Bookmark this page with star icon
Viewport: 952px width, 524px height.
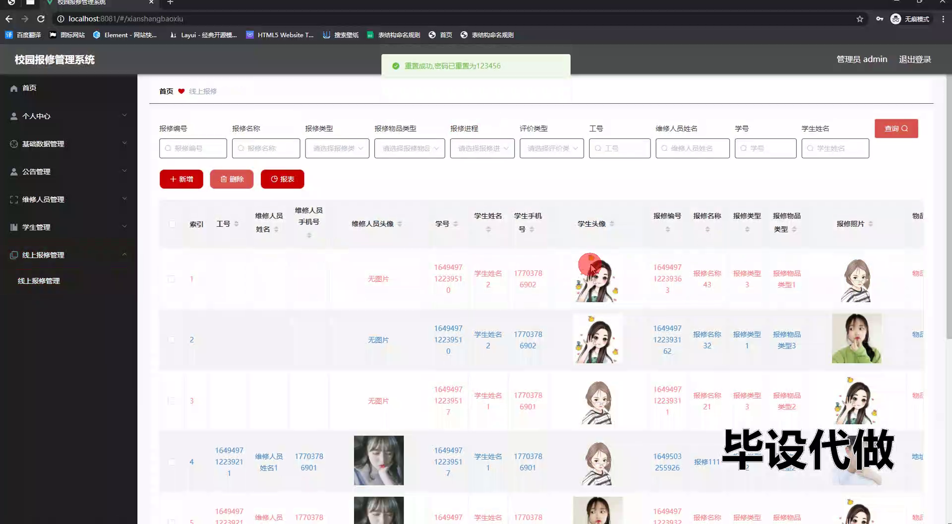pos(860,19)
